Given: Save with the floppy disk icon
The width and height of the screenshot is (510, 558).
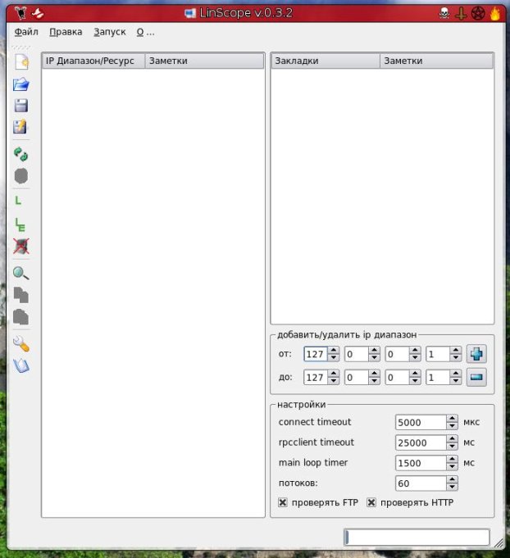Looking at the screenshot, I should [x=21, y=106].
